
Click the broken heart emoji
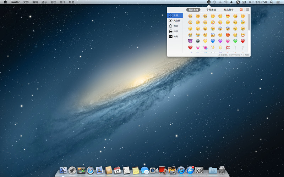click(x=190, y=47)
